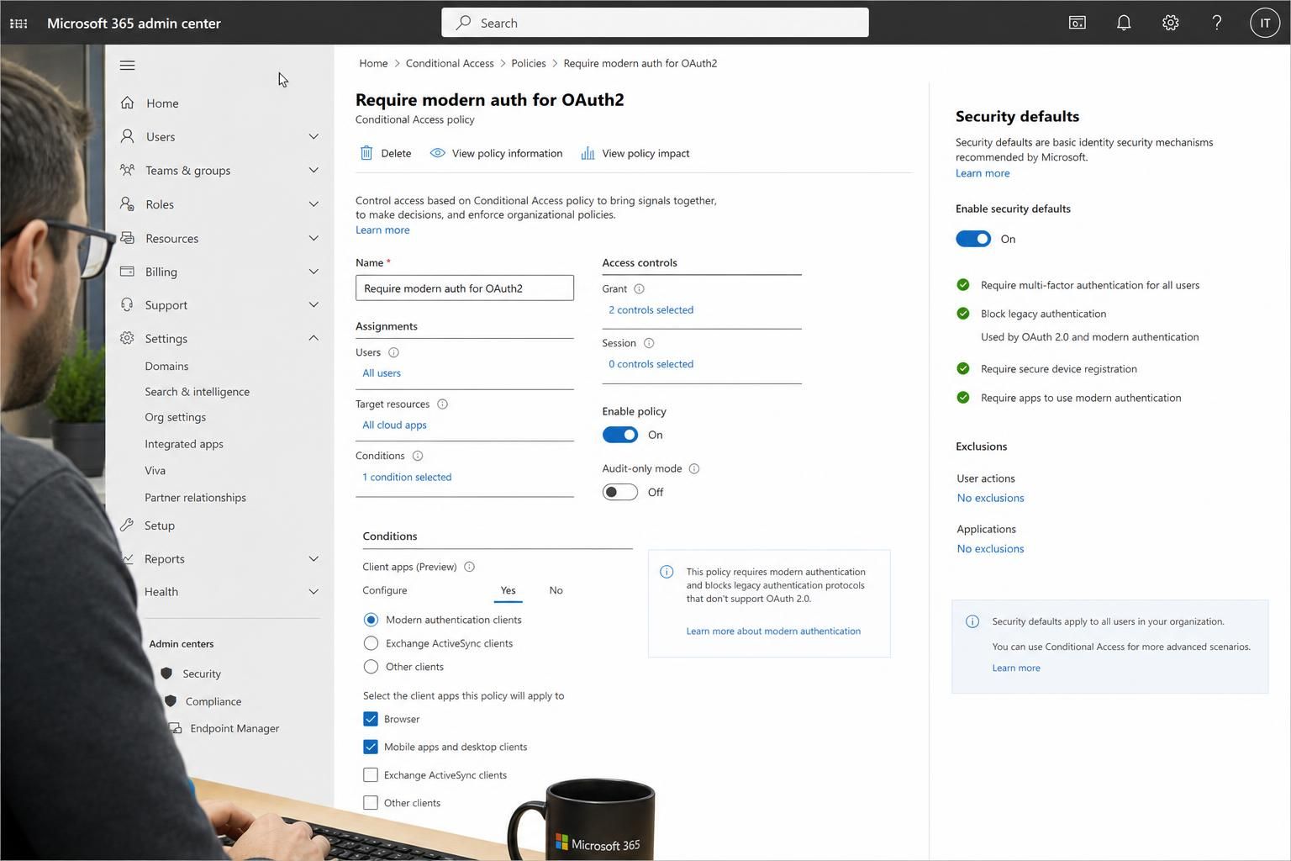Click the info icon next to Grant
Screen dimensions: 1291x861
pyautogui.click(x=639, y=288)
